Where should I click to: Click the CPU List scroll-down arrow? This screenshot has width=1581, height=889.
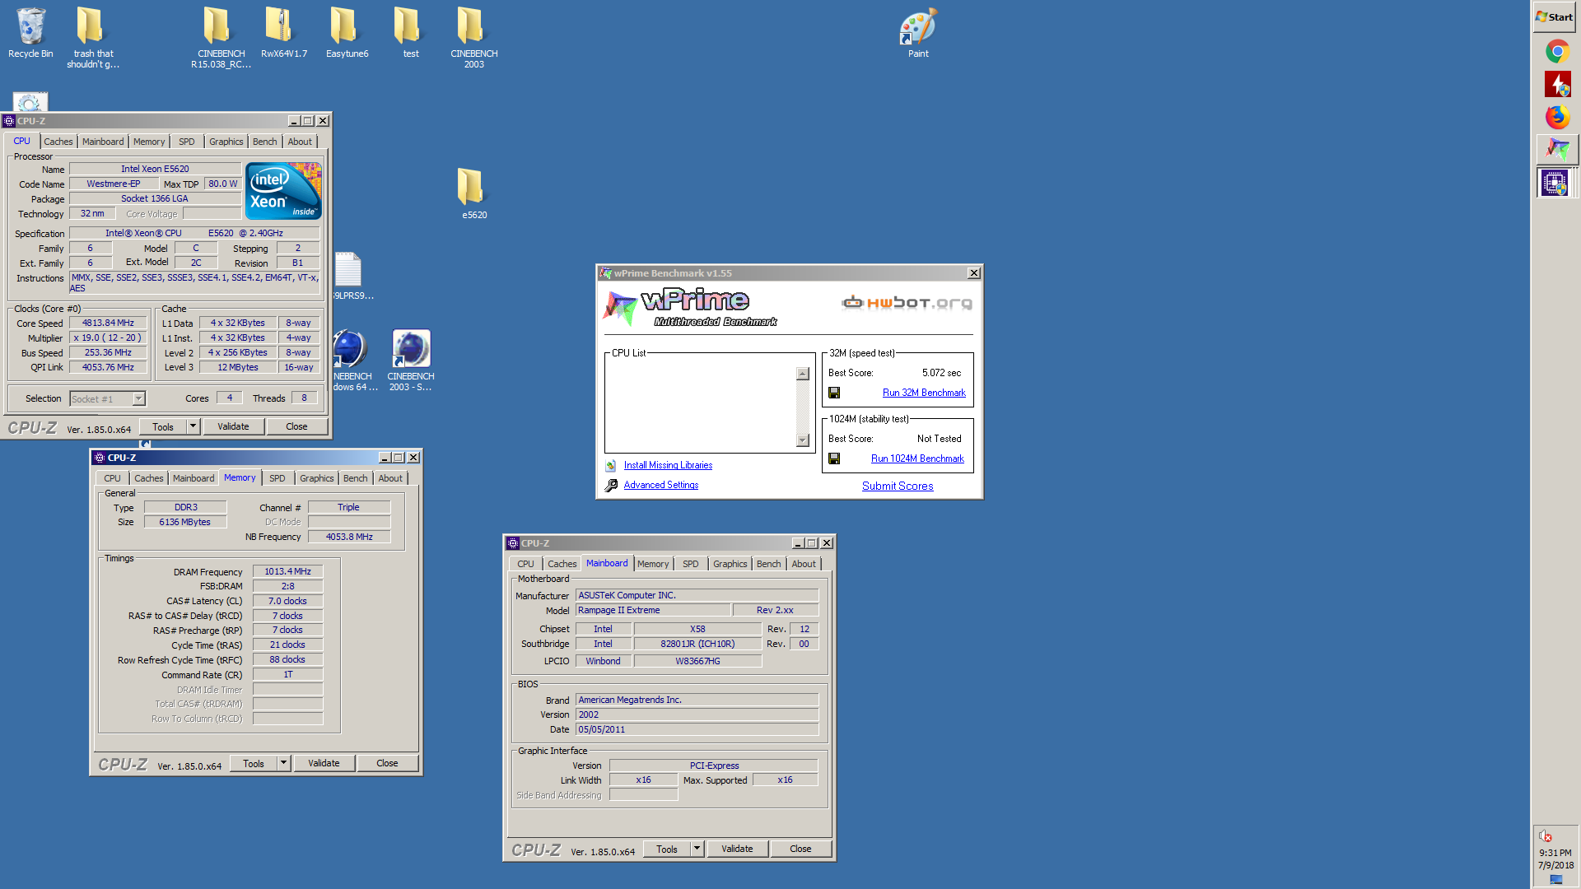point(803,440)
